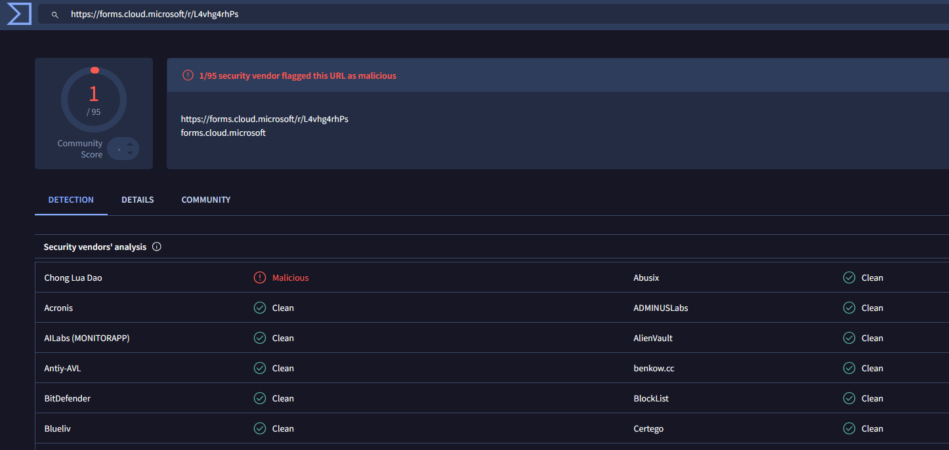Image resolution: width=949 pixels, height=450 pixels.
Task: Focus the URL search input field
Action: [x=492, y=14]
